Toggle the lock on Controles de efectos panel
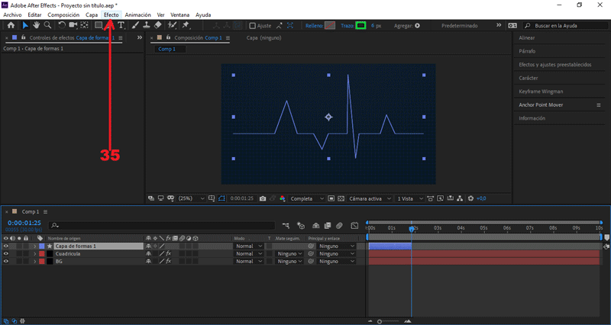 click(24, 37)
